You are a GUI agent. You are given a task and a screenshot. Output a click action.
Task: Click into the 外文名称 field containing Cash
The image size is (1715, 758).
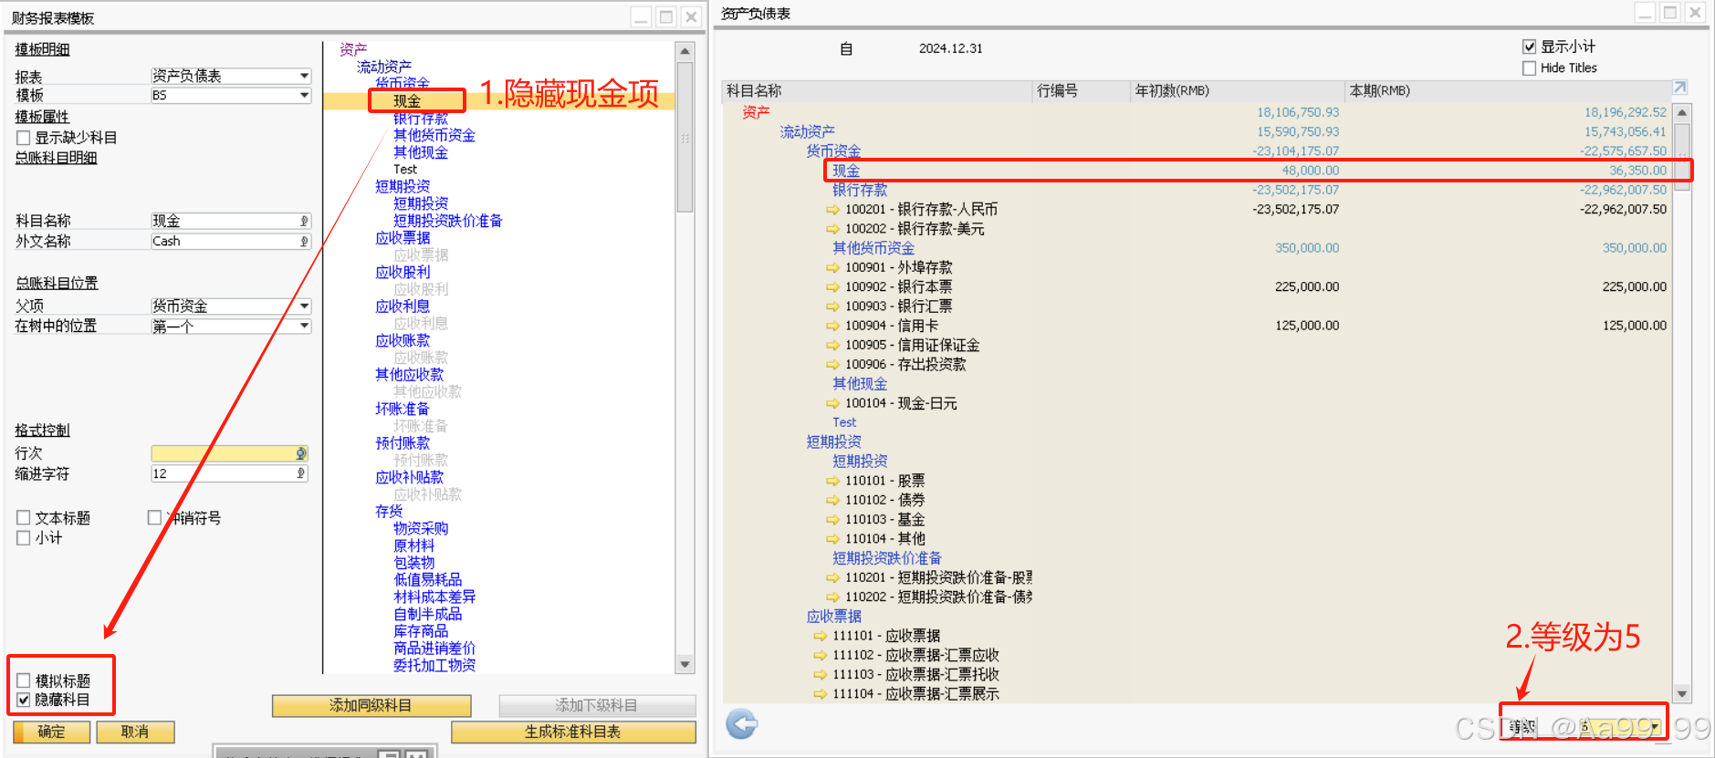coord(231,241)
